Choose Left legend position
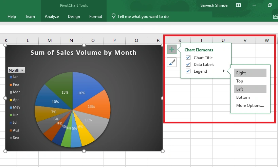 coord(250,89)
